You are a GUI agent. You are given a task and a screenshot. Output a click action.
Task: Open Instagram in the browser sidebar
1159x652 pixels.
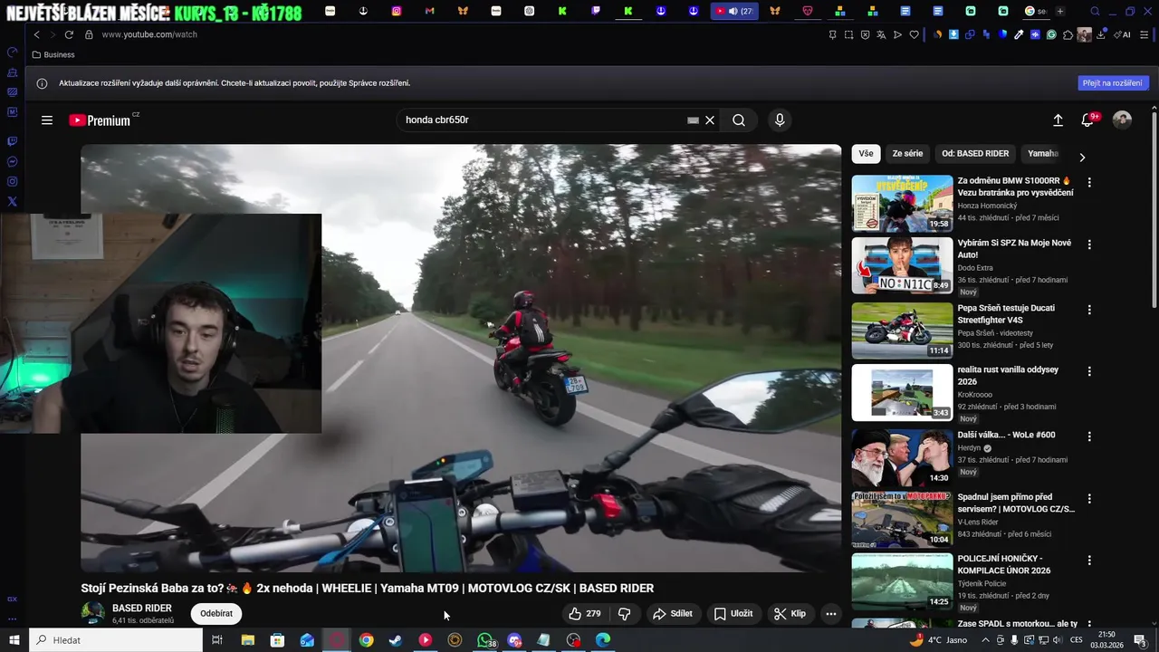[13, 182]
